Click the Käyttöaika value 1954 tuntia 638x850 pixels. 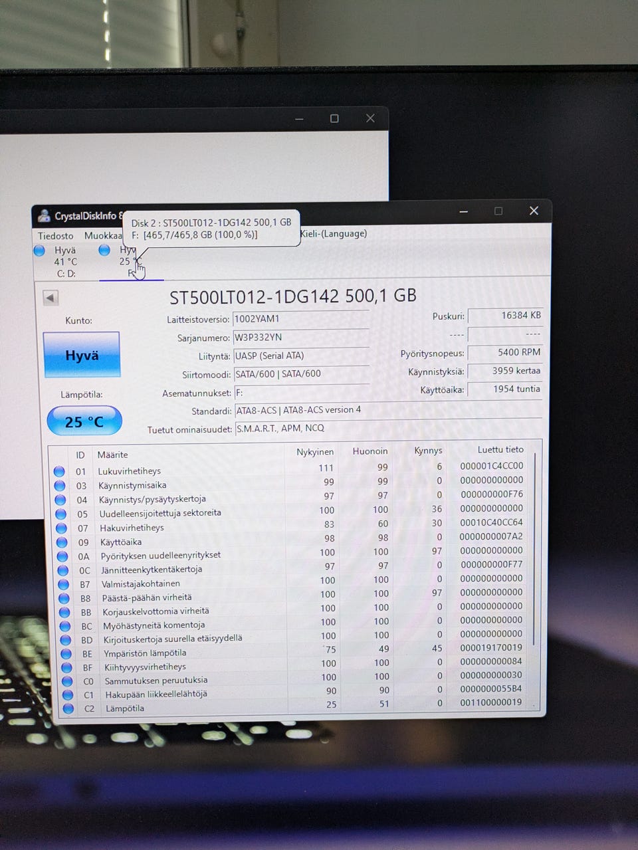[505, 389]
